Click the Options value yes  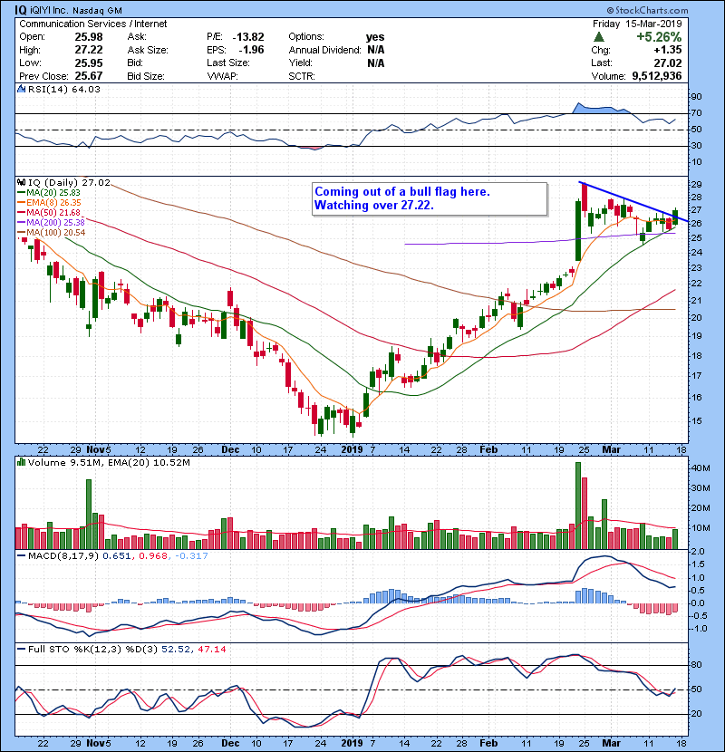coord(375,37)
